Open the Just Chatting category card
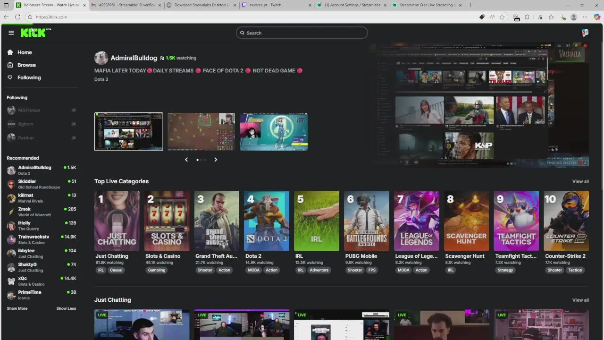The height and width of the screenshot is (340, 604). 117,221
